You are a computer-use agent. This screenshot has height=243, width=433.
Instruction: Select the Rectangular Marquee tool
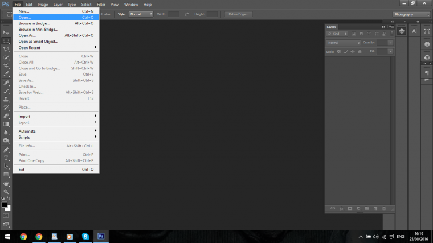(6, 41)
